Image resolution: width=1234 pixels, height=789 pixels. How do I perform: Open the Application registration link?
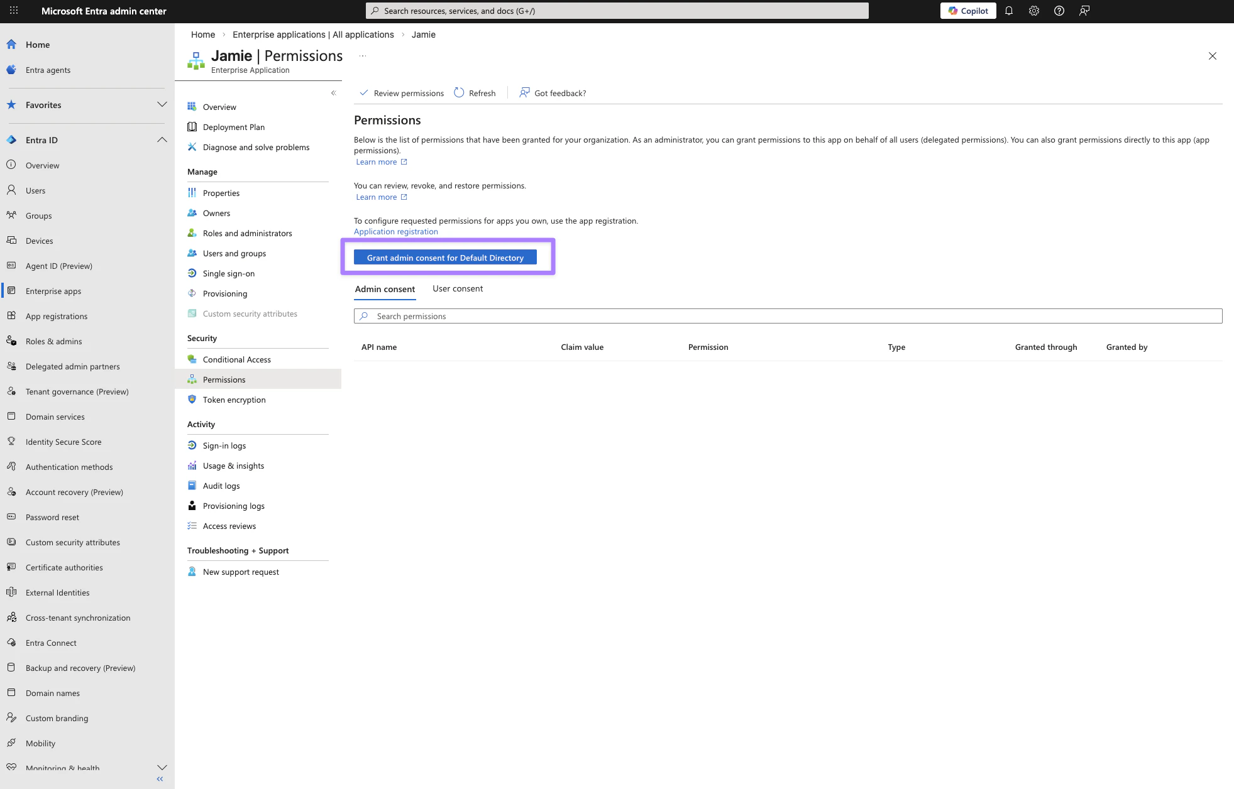396,232
